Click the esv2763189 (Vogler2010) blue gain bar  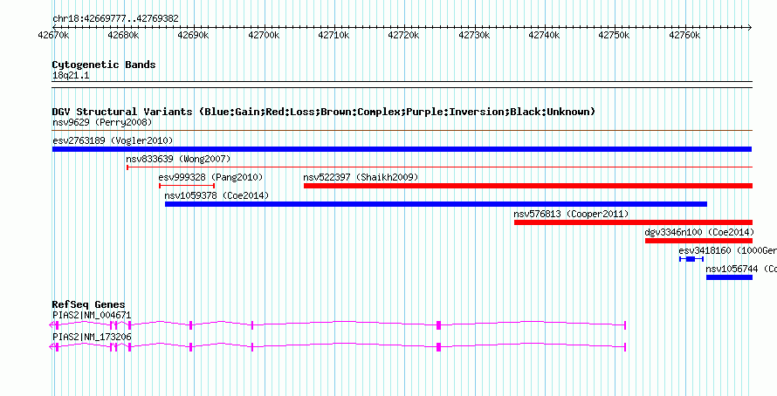402,149
